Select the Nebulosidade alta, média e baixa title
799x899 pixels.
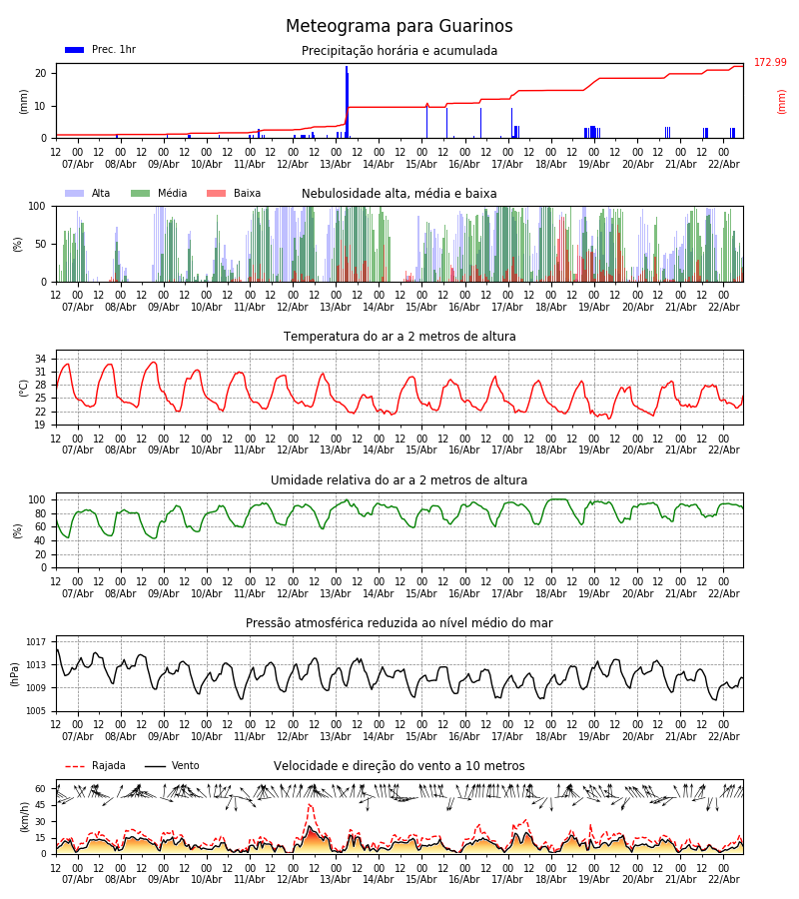[399, 194]
